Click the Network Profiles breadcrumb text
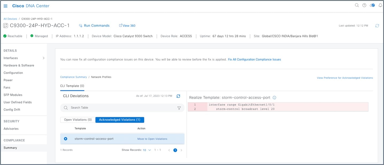Viewport: 384px width, 165px height. (x=101, y=77)
